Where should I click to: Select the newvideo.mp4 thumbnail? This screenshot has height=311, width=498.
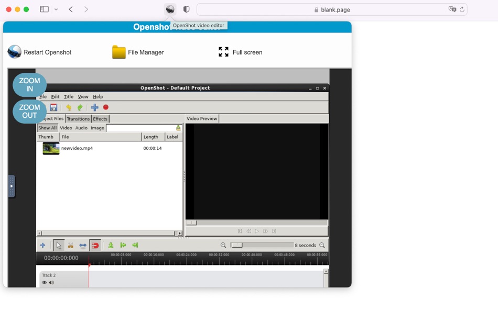(51, 148)
